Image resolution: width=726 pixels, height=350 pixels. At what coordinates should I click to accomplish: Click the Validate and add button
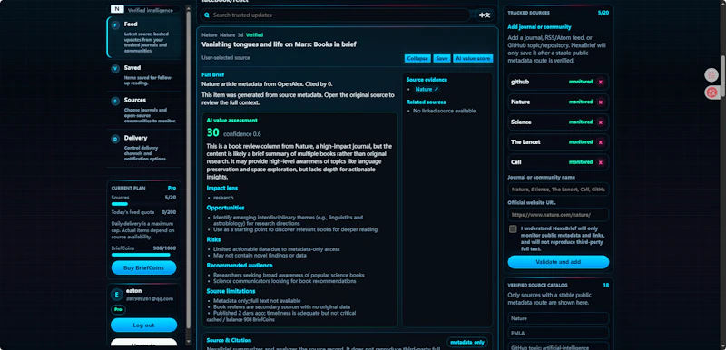pos(558,262)
